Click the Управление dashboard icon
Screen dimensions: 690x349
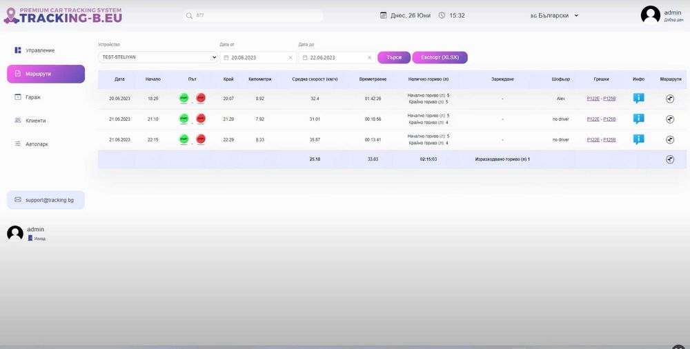pyautogui.click(x=18, y=50)
